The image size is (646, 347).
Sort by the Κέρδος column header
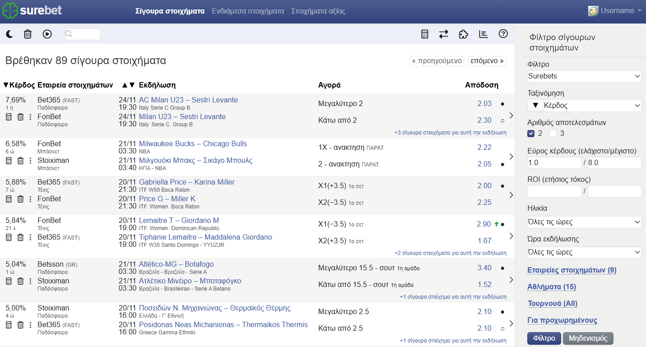19,85
